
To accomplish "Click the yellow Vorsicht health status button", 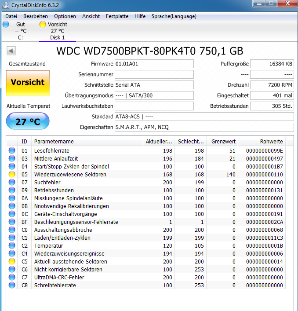I will point(28,83).
